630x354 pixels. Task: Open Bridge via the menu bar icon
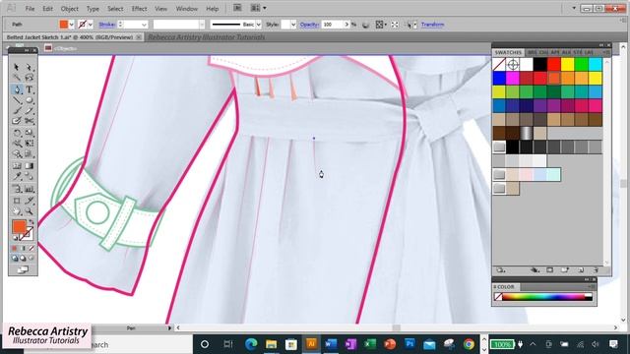pos(237,8)
